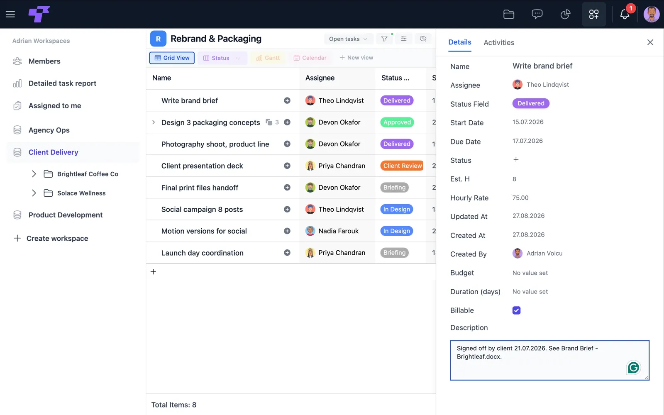Image resolution: width=664 pixels, height=415 pixels.
Task: Click plus icon on Launch day coordination row
Action: (x=287, y=253)
